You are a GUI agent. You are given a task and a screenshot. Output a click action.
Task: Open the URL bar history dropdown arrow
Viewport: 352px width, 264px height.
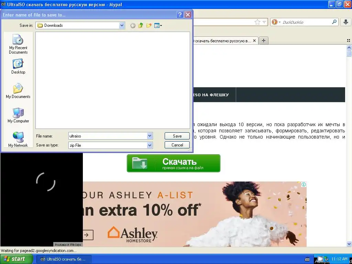(264, 22)
